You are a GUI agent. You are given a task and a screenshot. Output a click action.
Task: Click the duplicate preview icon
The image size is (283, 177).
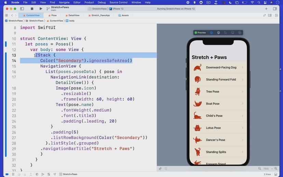tap(240, 32)
